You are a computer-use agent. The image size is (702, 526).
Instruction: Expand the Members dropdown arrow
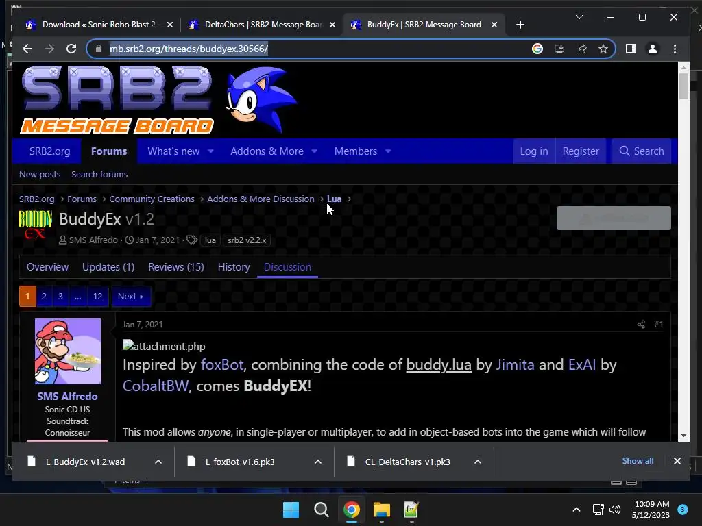tap(388, 151)
